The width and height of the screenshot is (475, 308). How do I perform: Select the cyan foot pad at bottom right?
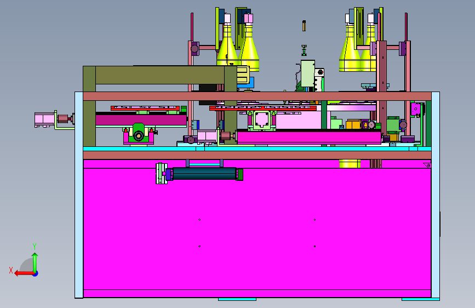point(420,299)
